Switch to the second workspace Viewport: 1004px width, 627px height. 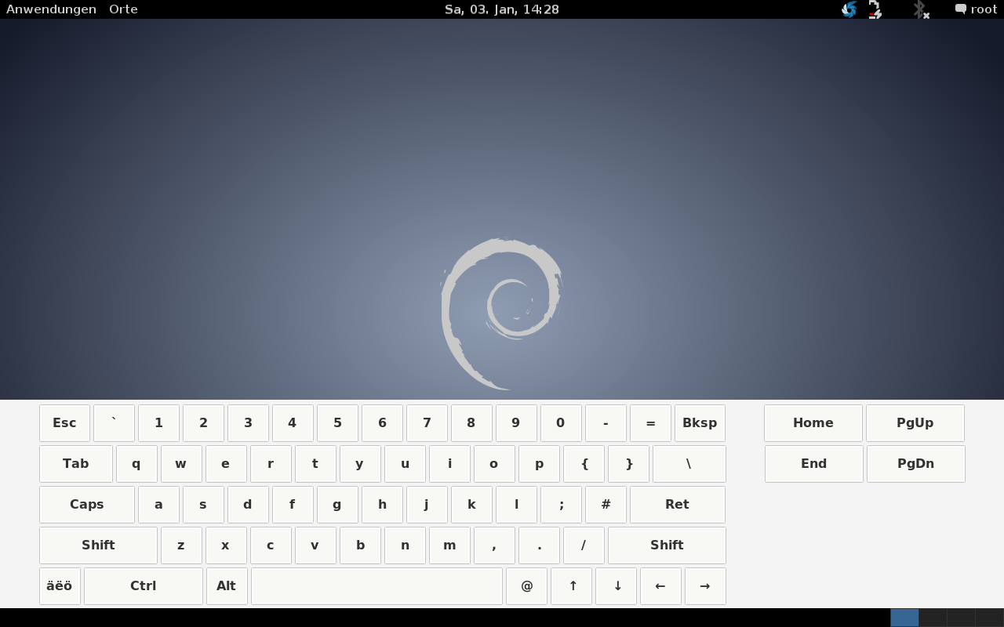[933, 618]
